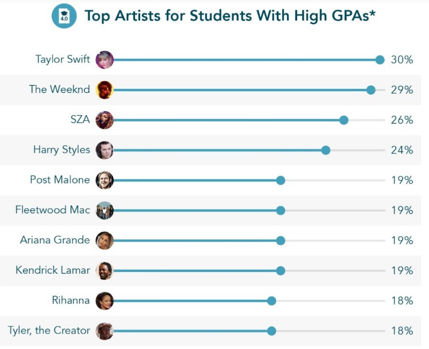Click Taylor Swift's avatar thumbnail
Screen dimensions: 429x349
(104, 60)
